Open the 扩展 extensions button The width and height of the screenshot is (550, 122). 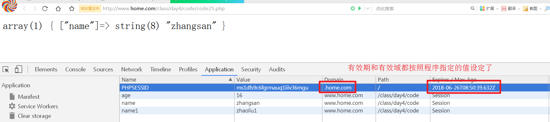(x=487, y=9)
